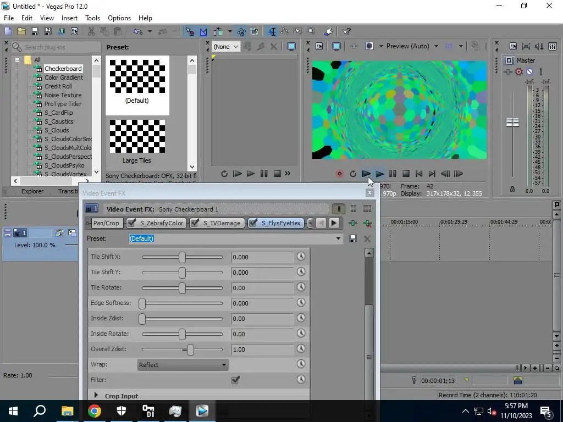Open the Video Event FX Preset dropdown
563x422 pixels.
coord(338,238)
